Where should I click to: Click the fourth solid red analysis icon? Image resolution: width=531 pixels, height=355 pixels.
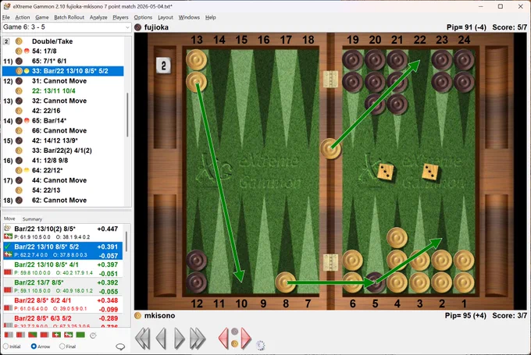[45, 335]
